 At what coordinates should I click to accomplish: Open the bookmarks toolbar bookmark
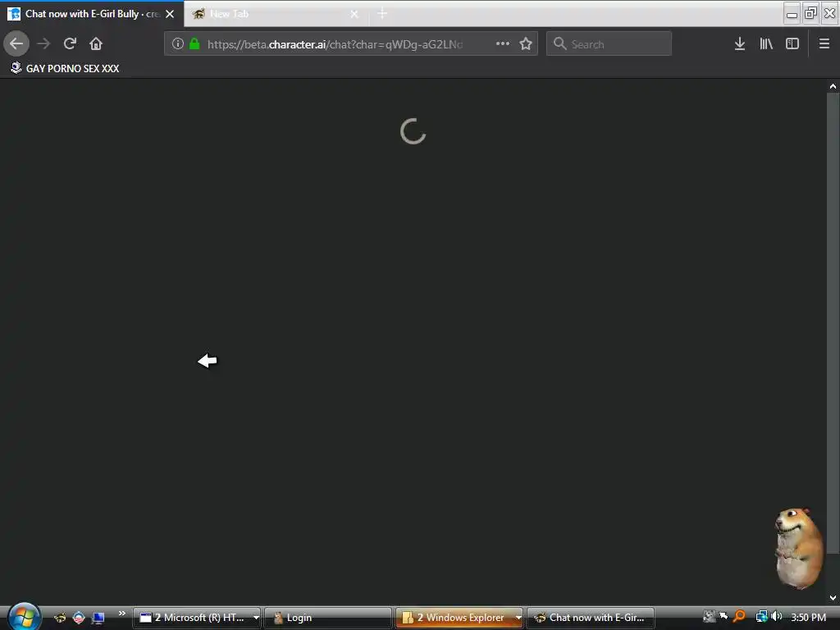click(65, 69)
